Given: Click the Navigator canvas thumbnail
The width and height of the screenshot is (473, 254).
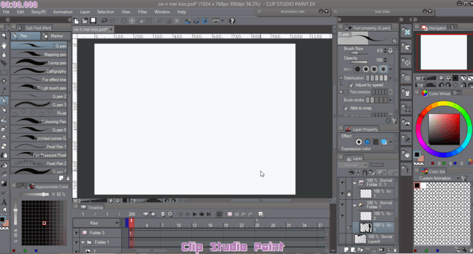Looking at the screenshot, I should [444, 52].
